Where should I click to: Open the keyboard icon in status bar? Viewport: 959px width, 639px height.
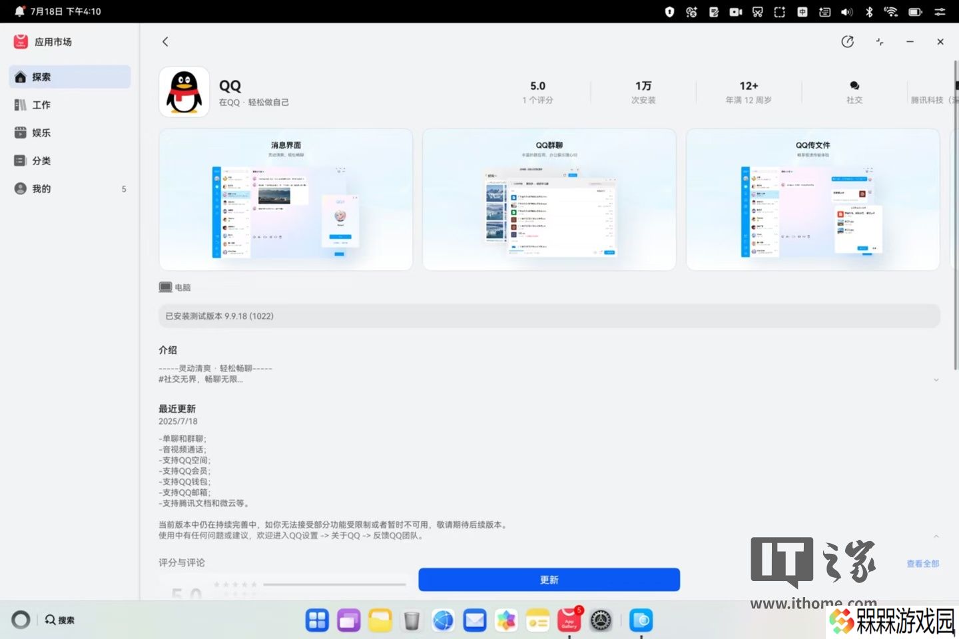coord(824,11)
